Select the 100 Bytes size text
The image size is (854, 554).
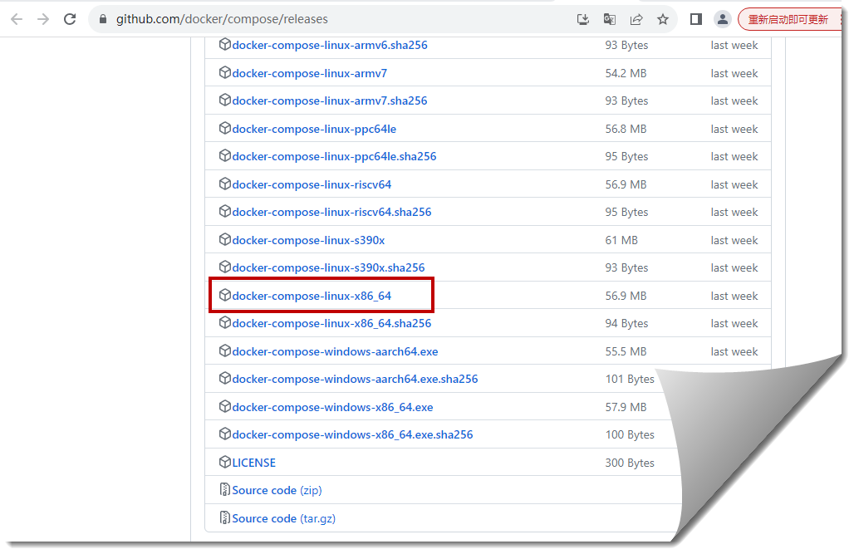630,434
